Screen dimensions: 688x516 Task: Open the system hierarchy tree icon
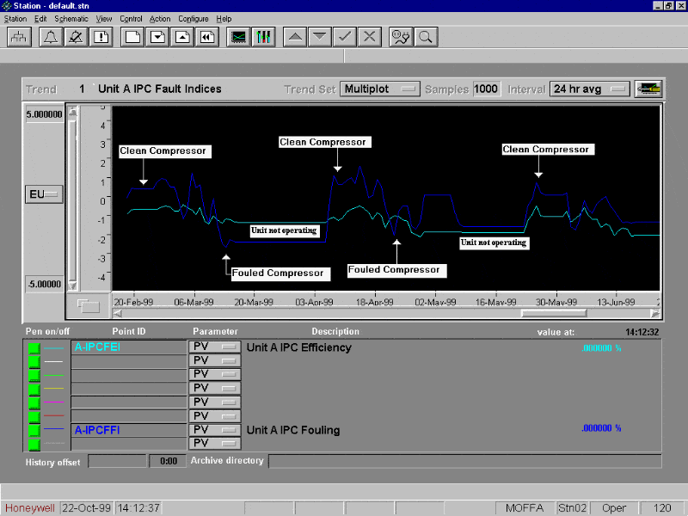point(19,37)
